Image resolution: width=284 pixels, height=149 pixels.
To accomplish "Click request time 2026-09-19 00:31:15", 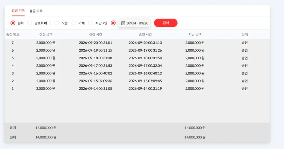I will coord(96,50).
